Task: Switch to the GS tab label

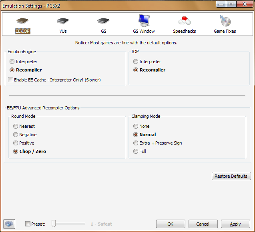Action: tap(103, 31)
